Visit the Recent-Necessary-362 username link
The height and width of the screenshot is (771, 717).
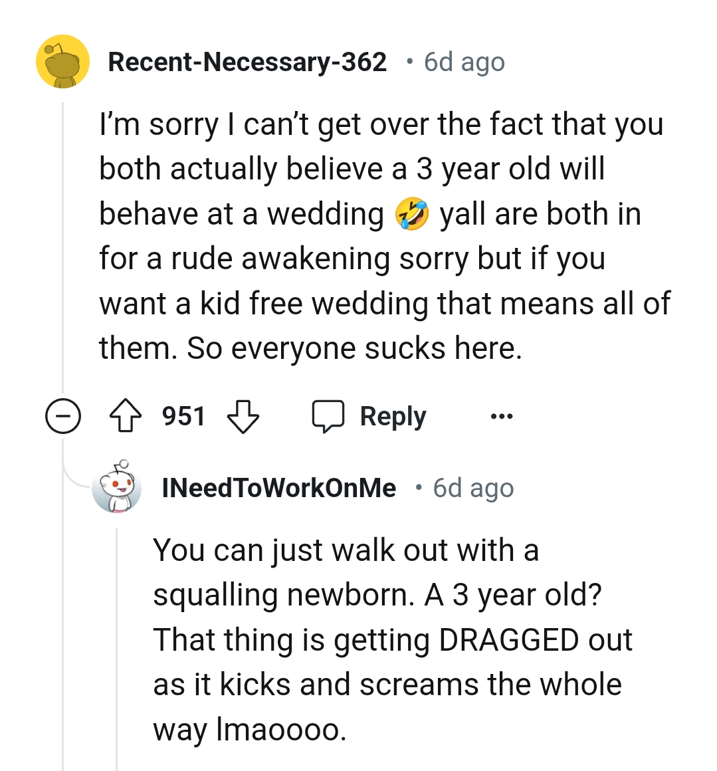click(247, 62)
